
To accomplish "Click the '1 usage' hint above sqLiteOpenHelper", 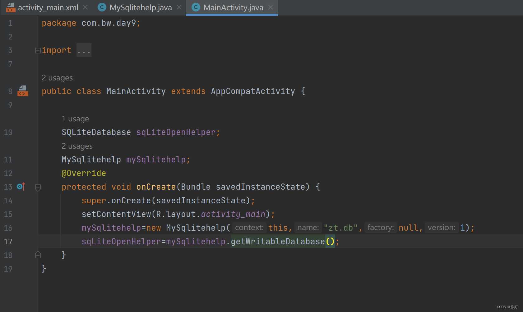I will click(75, 119).
